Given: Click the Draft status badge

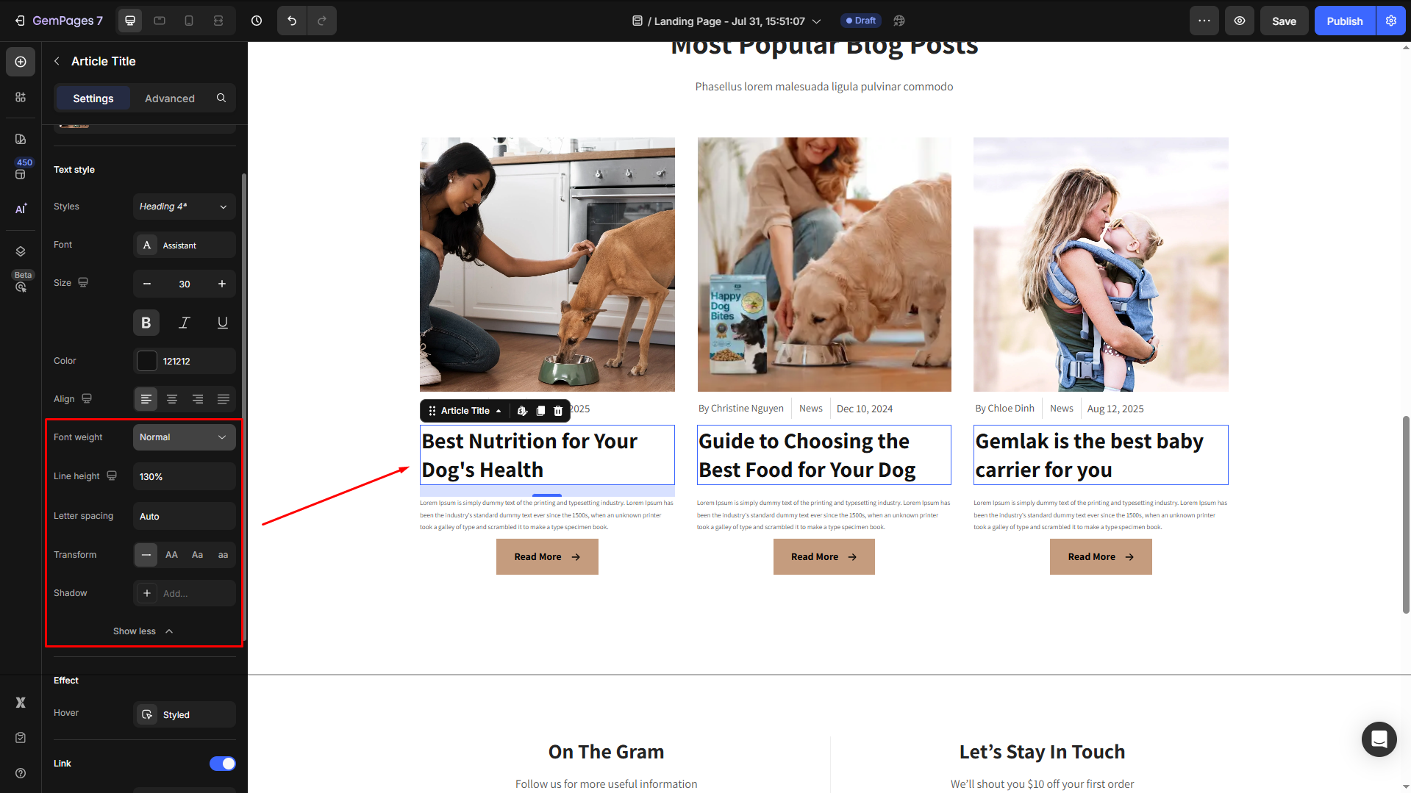Looking at the screenshot, I should coord(860,21).
